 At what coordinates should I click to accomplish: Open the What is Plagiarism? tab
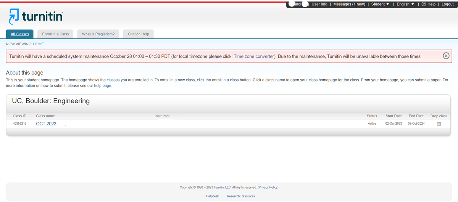98,34
